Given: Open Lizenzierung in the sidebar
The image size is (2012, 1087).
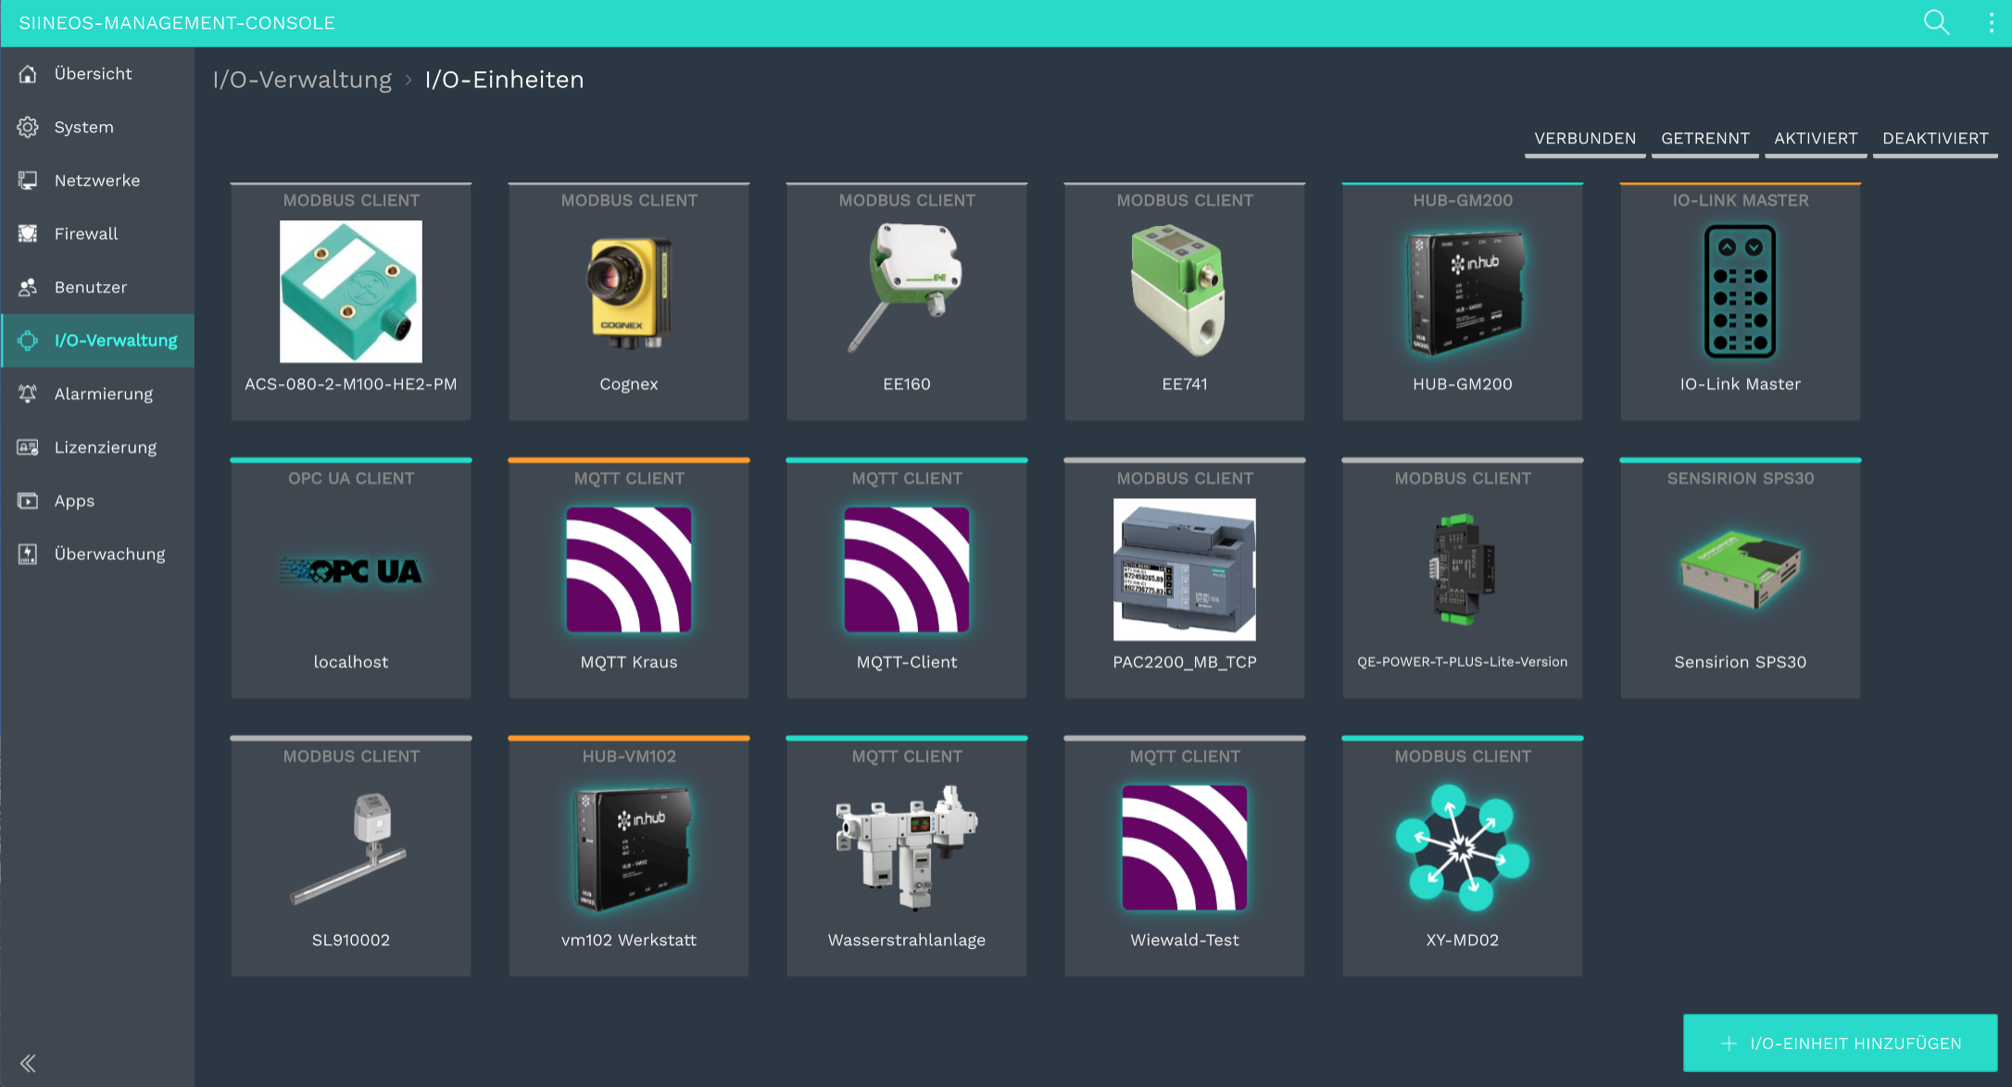Looking at the screenshot, I should click(97, 447).
